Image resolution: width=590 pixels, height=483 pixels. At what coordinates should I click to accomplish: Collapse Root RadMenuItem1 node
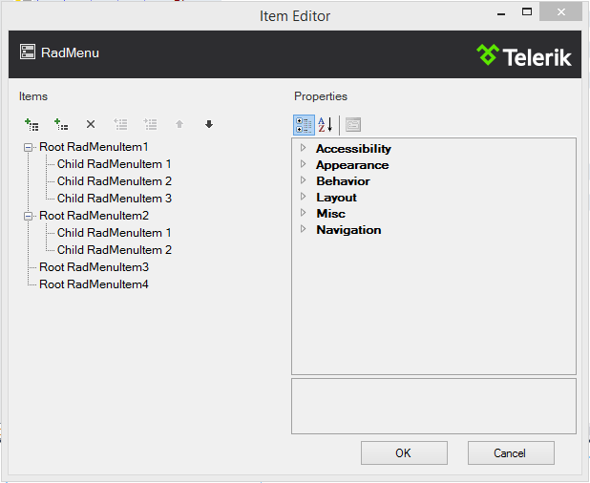[28, 147]
